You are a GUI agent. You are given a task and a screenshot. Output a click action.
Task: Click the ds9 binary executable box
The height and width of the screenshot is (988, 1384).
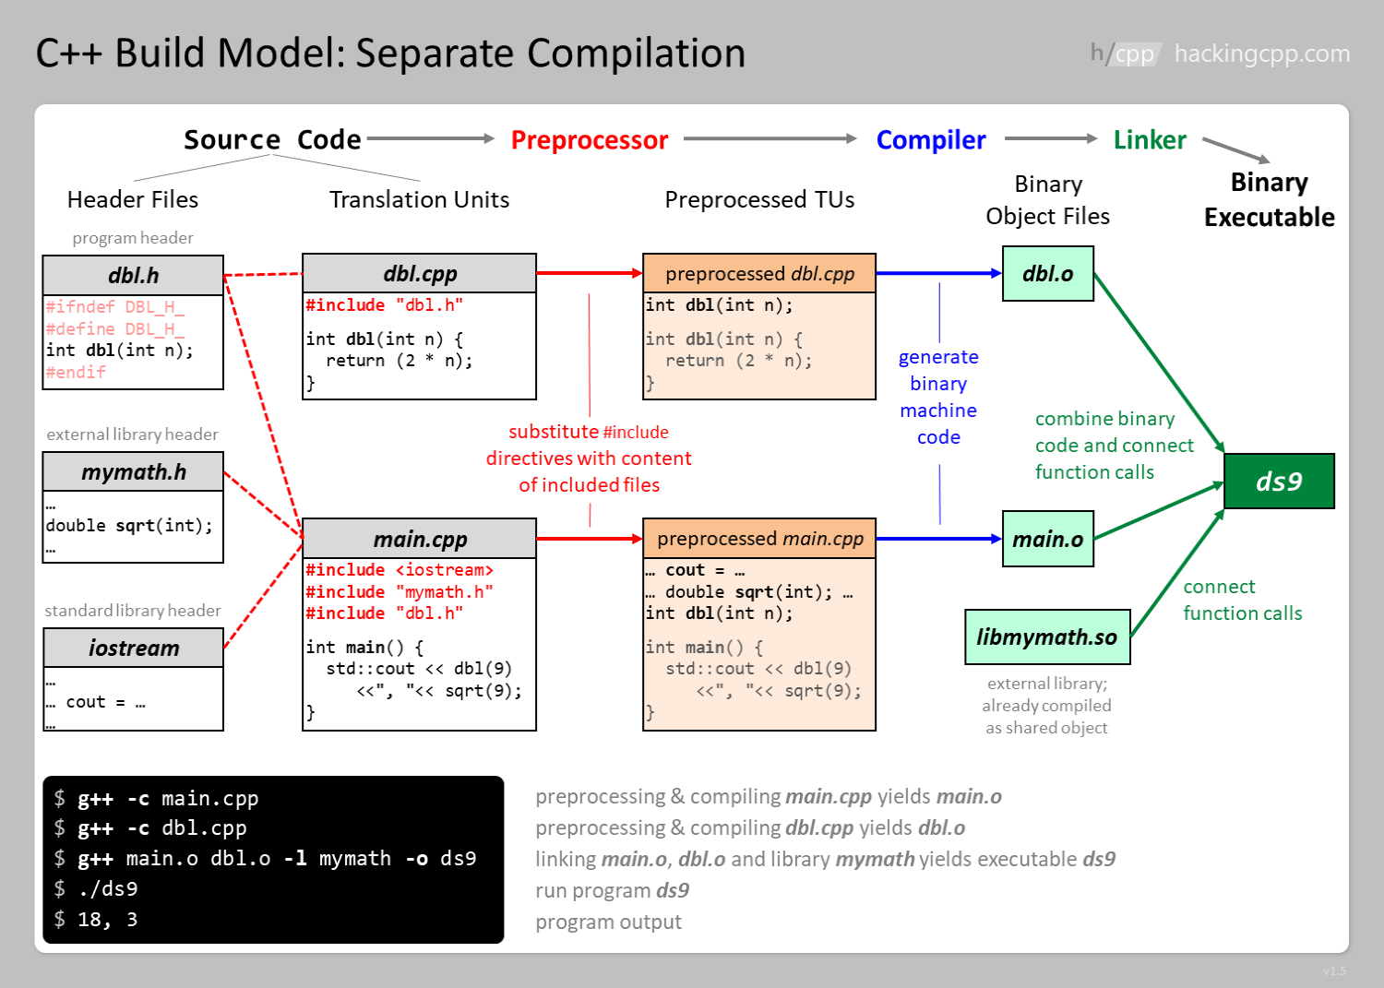click(x=1279, y=482)
